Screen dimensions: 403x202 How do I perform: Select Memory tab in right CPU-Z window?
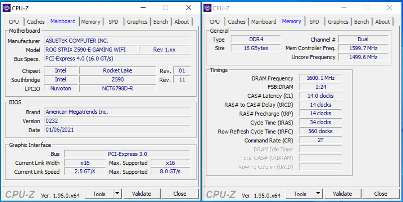click(292, 21)
